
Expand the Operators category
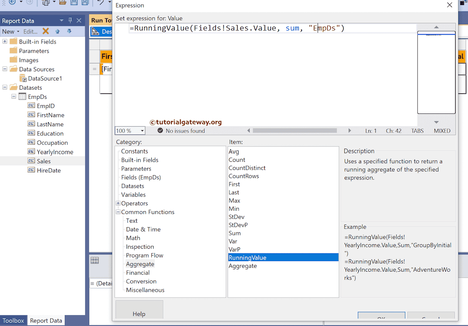point(118,203)
